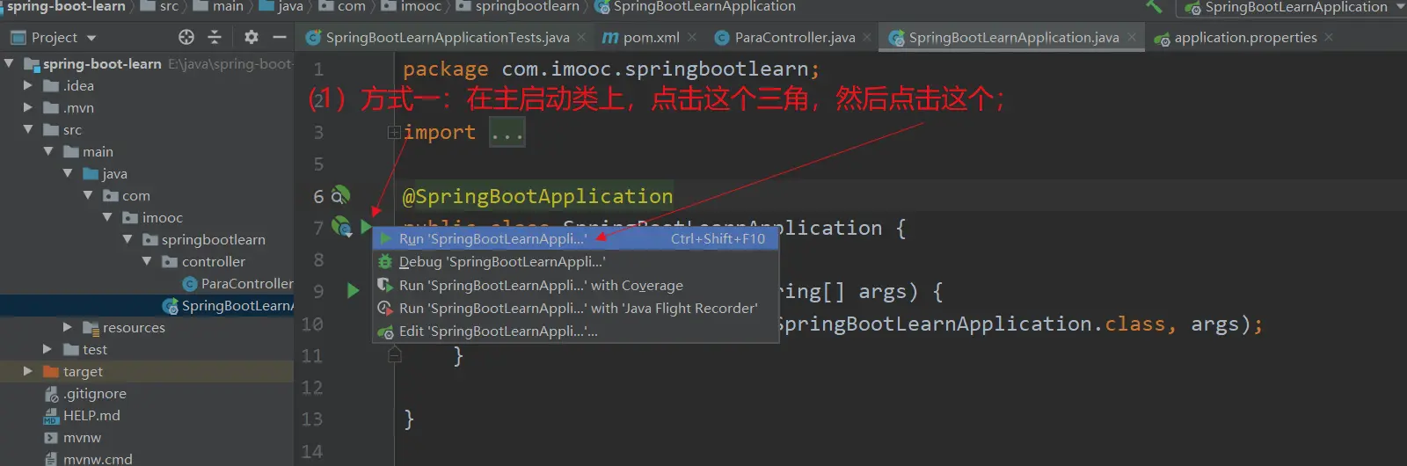Collapse the springbootlearn package
Image resolution: width=1407 pixels, height=466 pixels.
tap(128, 239)
